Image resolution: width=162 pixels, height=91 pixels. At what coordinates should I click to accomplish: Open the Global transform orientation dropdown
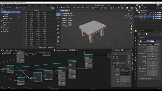[x=96, y=8]
